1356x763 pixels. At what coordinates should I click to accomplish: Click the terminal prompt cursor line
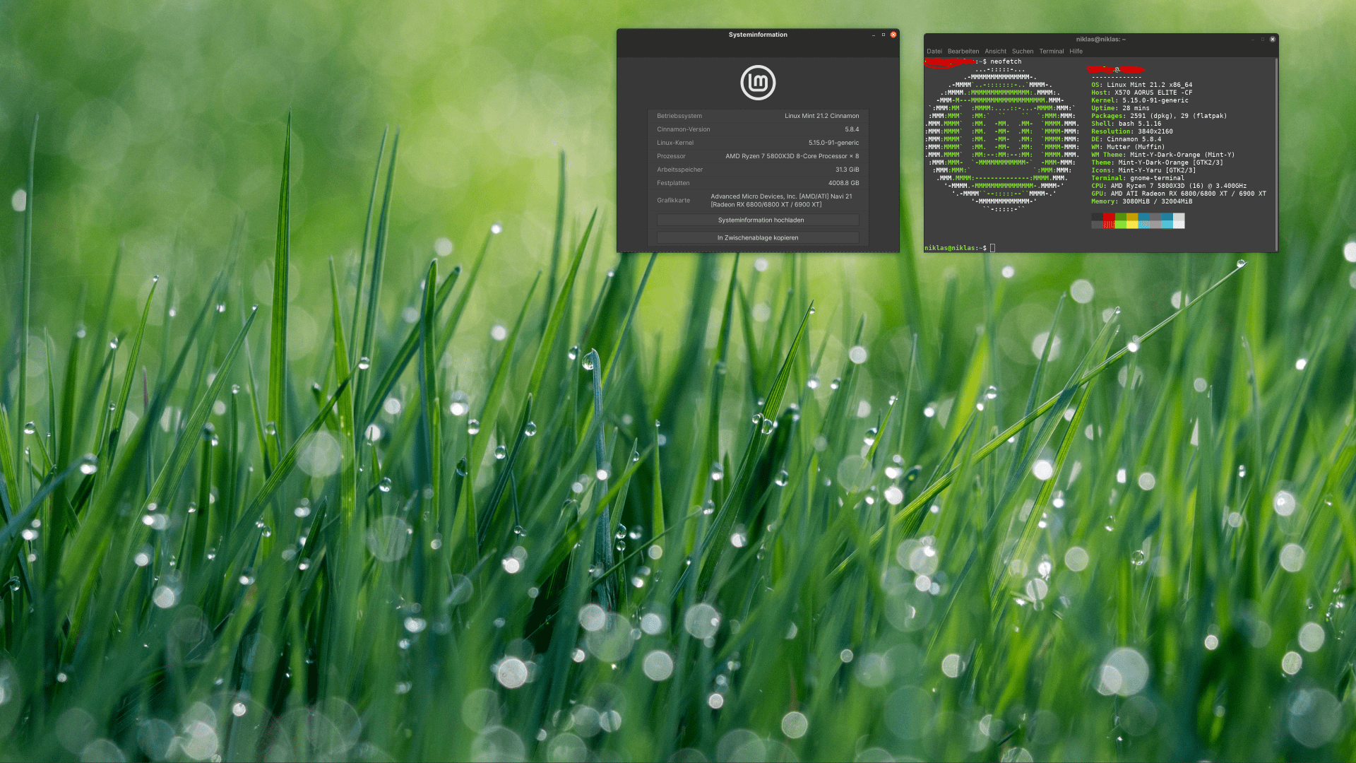click(960, 248)
